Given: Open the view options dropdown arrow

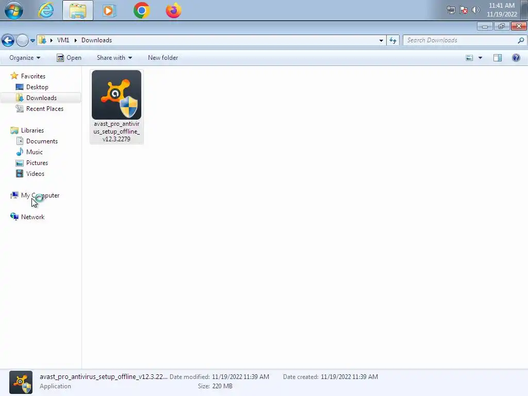Looking at the screenshot, I should 480,58.
